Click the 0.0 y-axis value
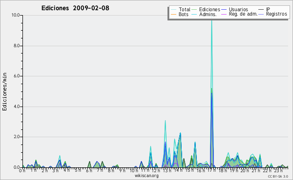 (x=17, y=167)
